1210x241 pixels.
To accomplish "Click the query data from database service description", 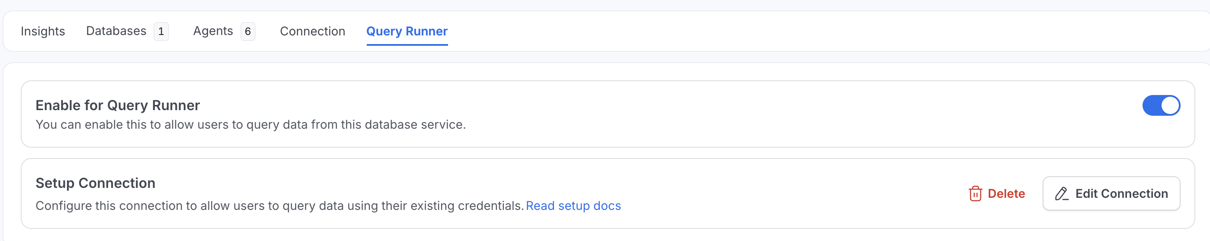I will (250, 125).
